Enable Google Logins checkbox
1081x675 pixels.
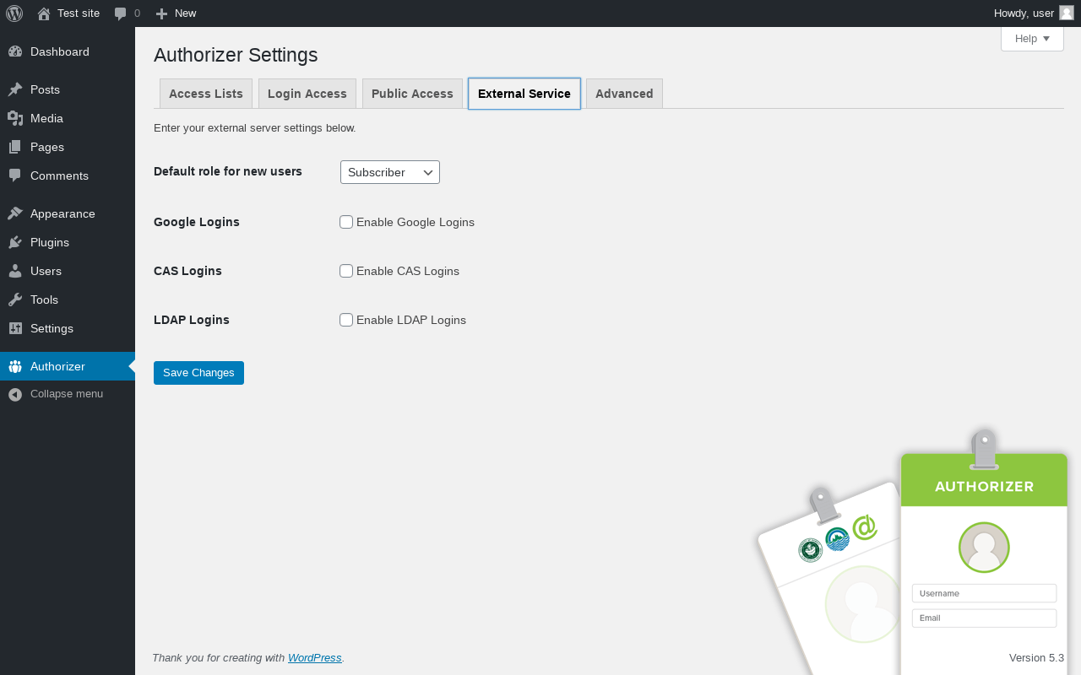[346, 222]
